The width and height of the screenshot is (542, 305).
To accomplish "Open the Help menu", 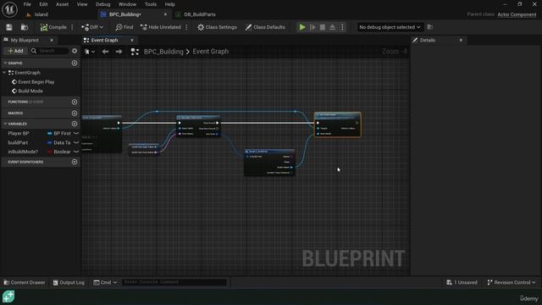I will tap(169, 4).
